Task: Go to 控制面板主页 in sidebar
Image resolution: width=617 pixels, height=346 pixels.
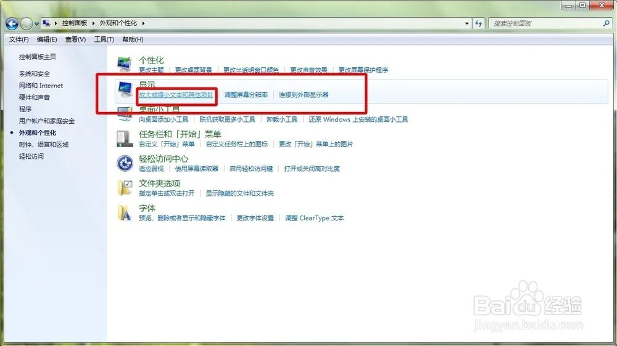Action: coord(38,57)
